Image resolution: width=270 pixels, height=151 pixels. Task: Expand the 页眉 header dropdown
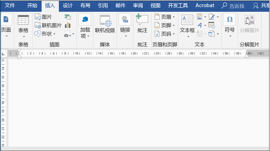pos(174,17)
